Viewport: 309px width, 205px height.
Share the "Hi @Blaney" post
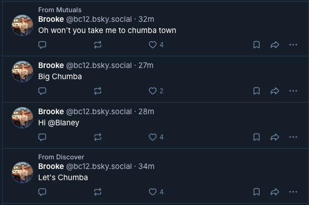275,137
